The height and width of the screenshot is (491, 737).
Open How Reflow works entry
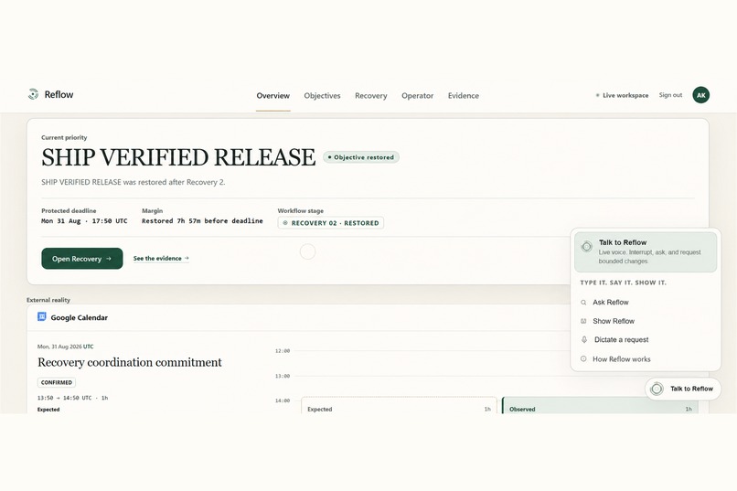pyautogui.click(x=646, y=359)
